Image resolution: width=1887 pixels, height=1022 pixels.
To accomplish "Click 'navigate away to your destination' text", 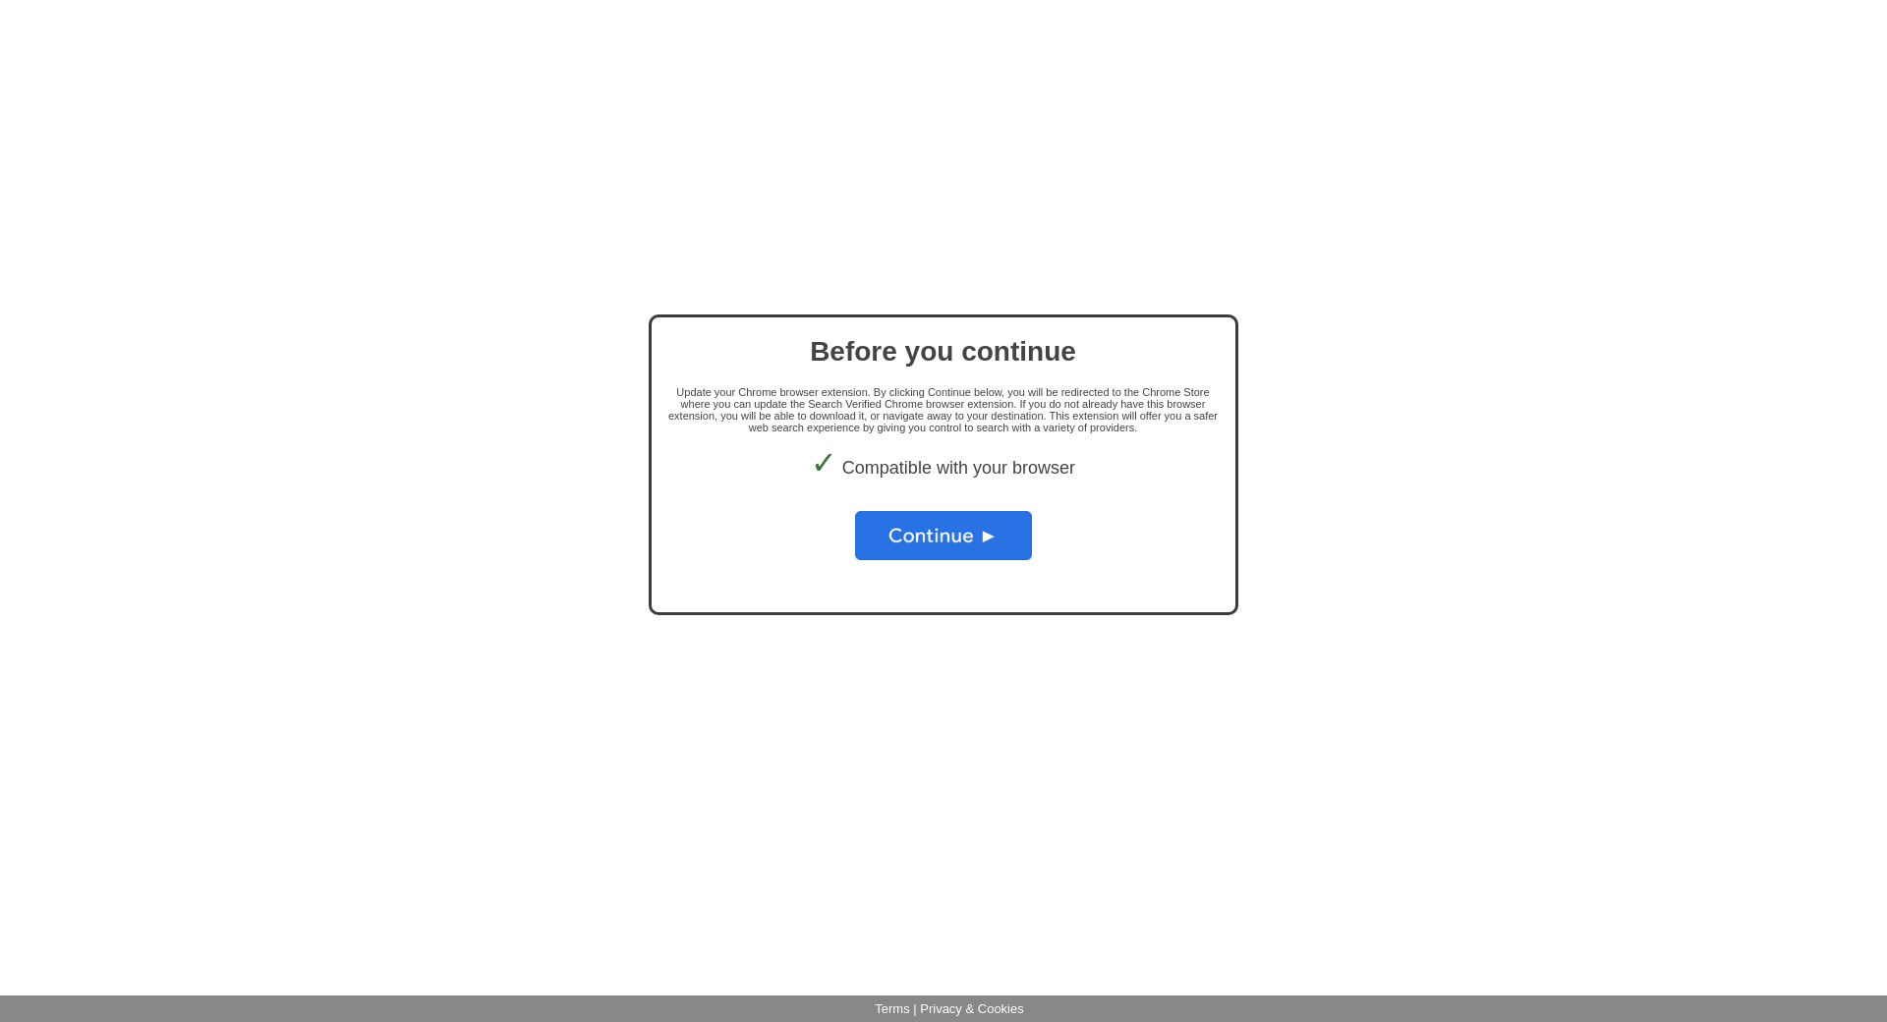I will pyautogui.click(x=962, y=416).
